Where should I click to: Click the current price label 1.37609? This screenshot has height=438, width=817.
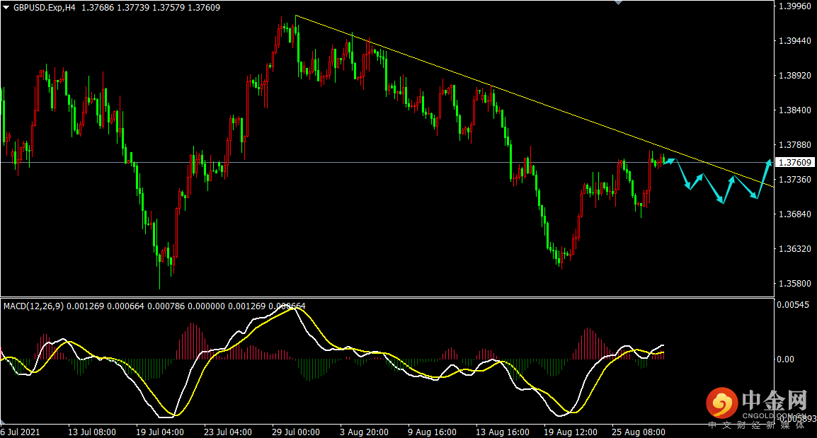coord(794,163)
